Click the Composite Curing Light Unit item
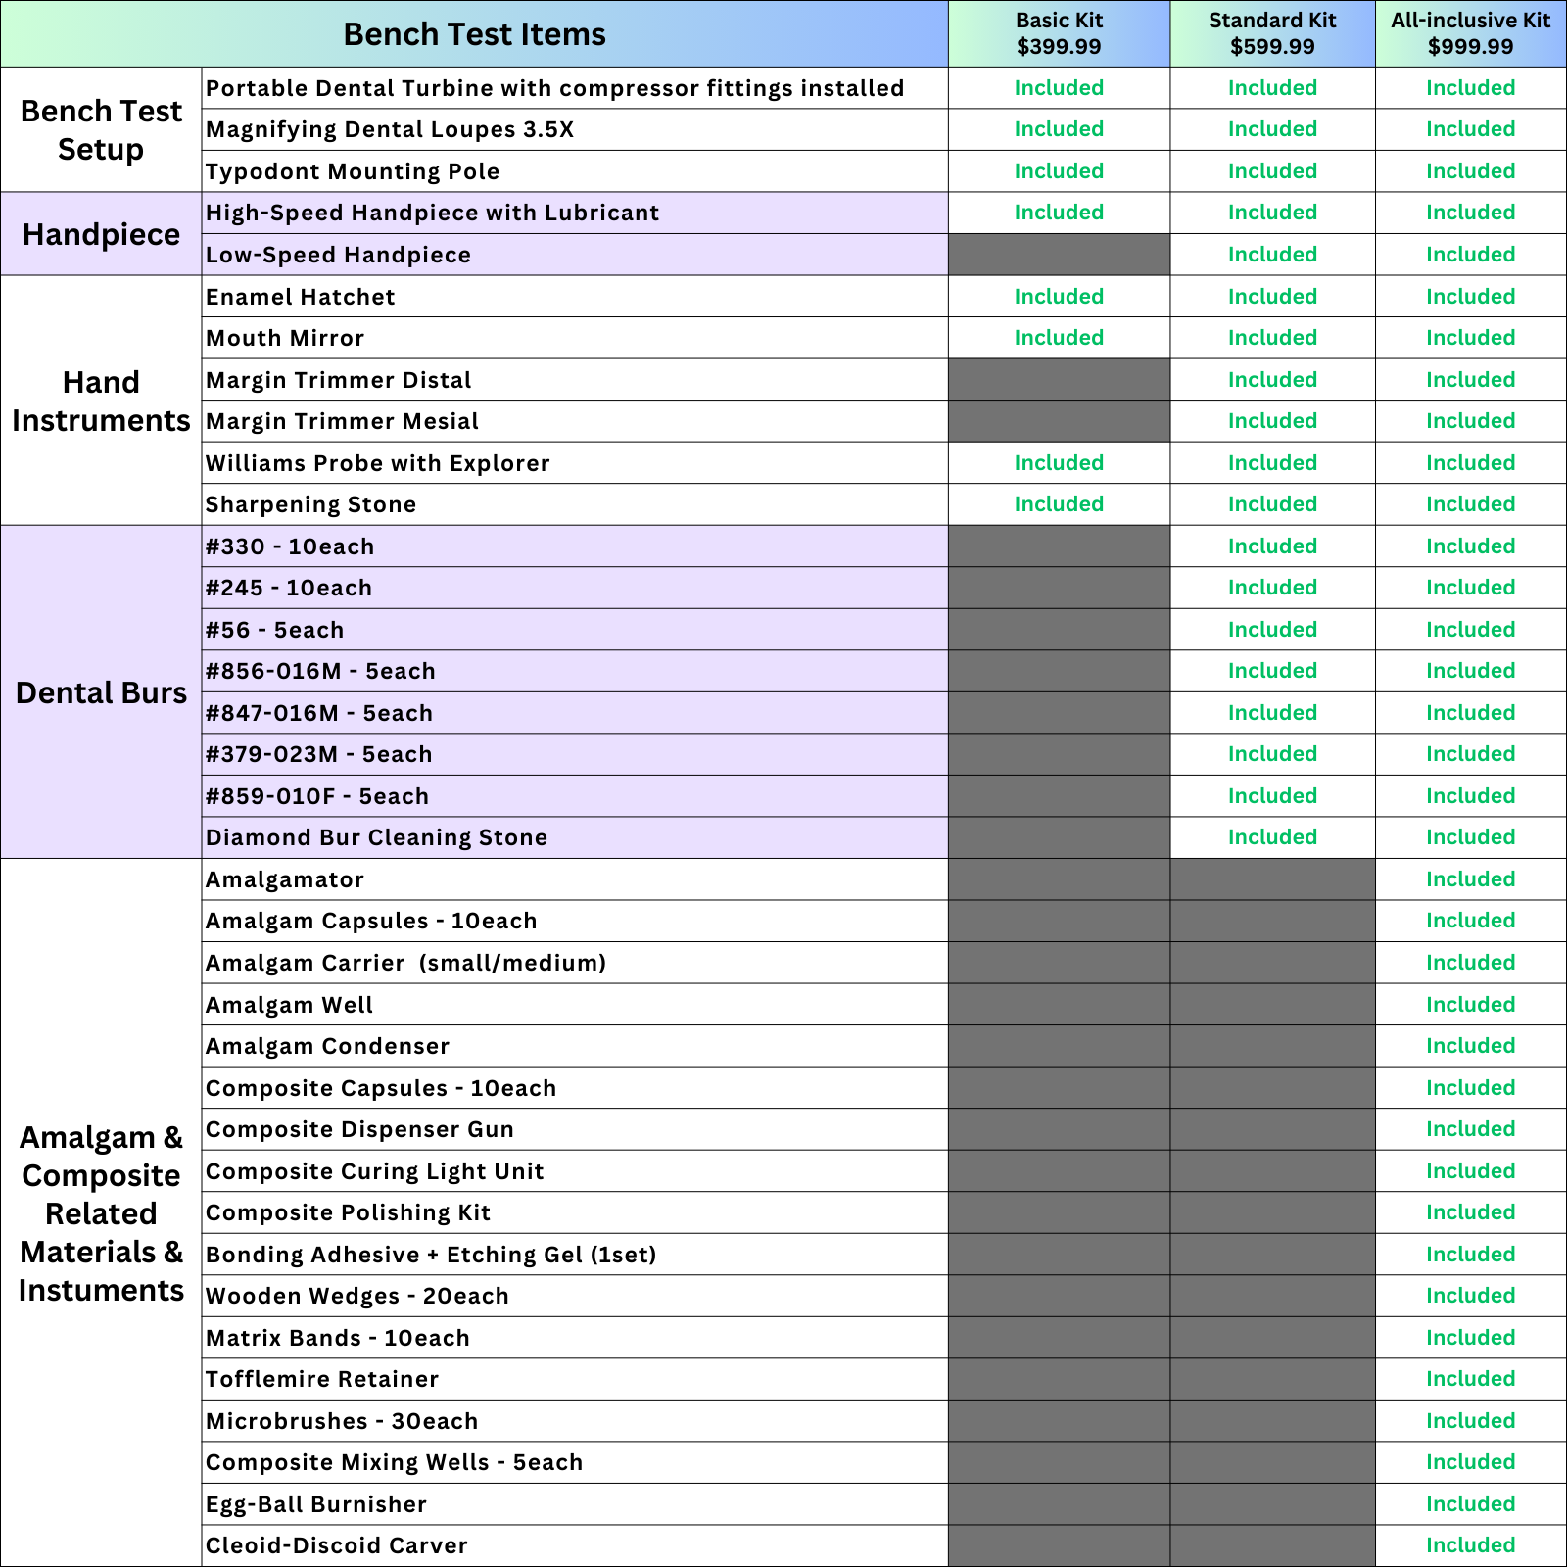The height and width of the screenshot is (1567, 1567). pyautogui.click(x=375, y=1171)
